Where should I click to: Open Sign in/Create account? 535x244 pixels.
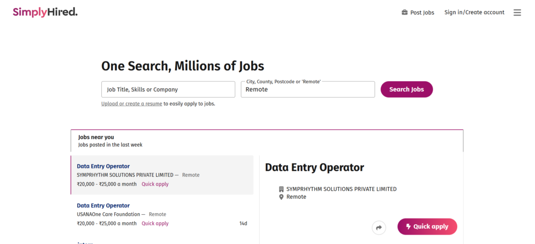(x=474, y=12)
